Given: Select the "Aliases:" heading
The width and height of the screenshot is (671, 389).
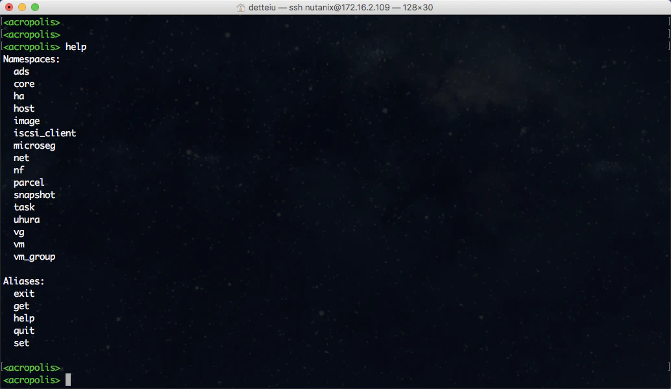Looking at the screenshot, I should 24,281.
